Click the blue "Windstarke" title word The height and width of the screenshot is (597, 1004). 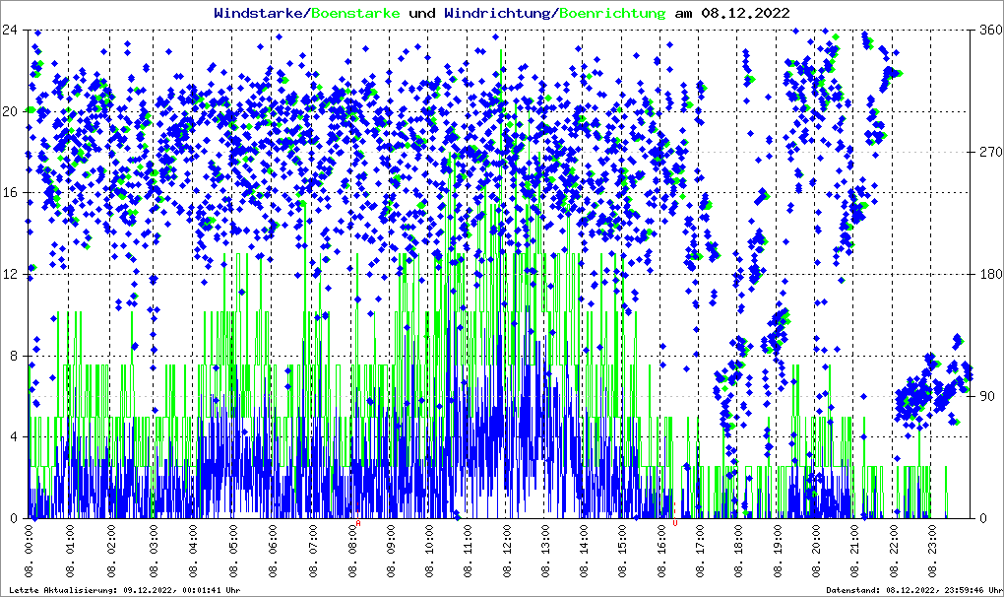260,13
